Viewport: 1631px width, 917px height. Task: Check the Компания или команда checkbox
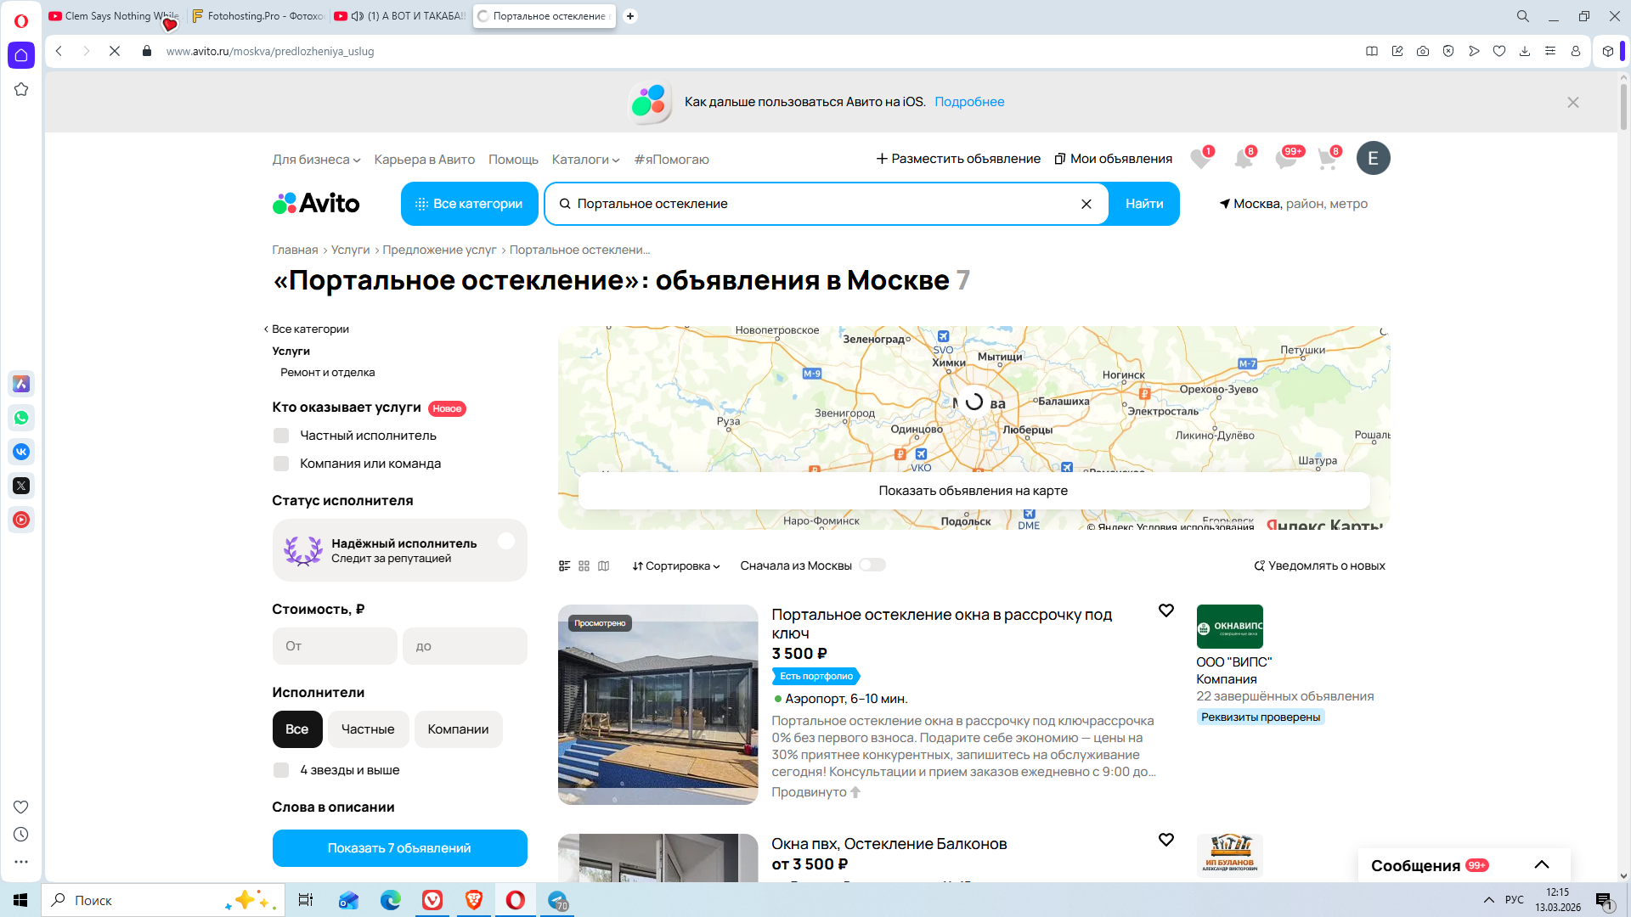281,464
